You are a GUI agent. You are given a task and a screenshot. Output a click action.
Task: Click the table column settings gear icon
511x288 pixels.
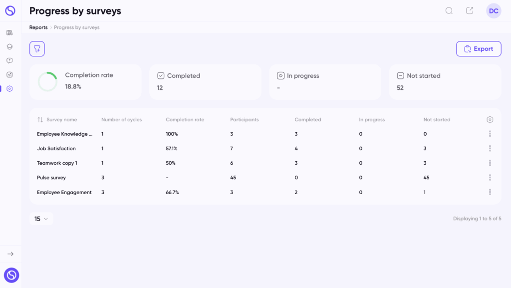490,120
